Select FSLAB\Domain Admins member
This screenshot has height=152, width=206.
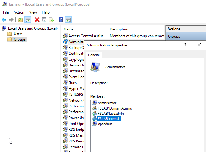[115, 108]
